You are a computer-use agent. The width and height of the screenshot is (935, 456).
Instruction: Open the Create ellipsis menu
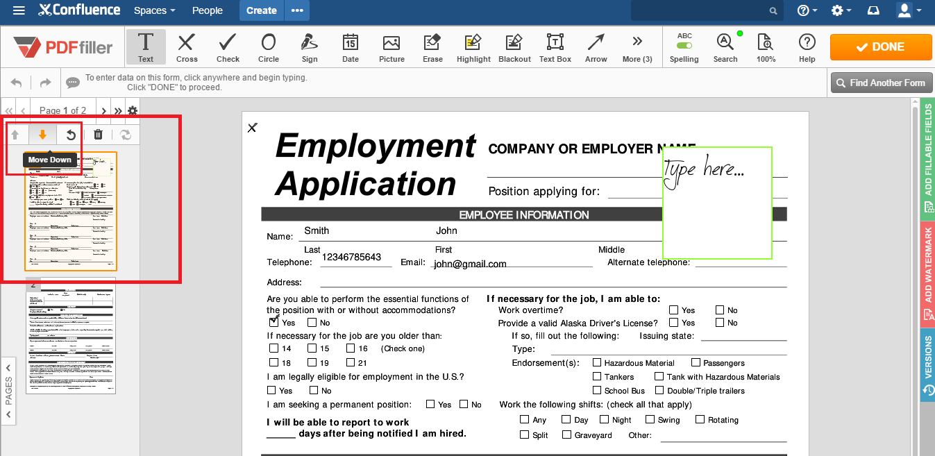coord(297,10)
